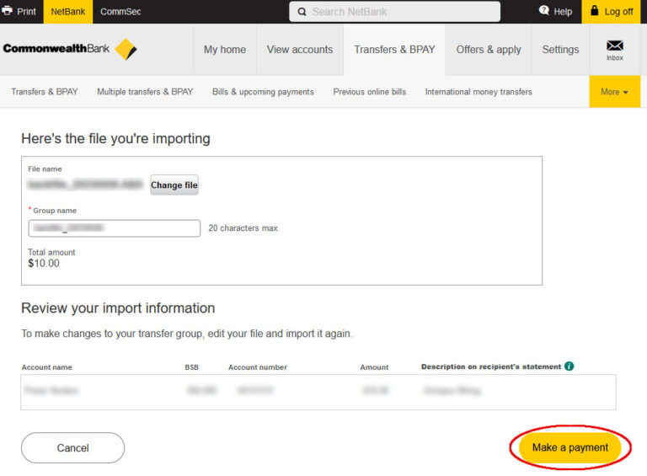The image size is (647, 476).
Task: Open International money transfers link
Action: click(x=479, y=92)
